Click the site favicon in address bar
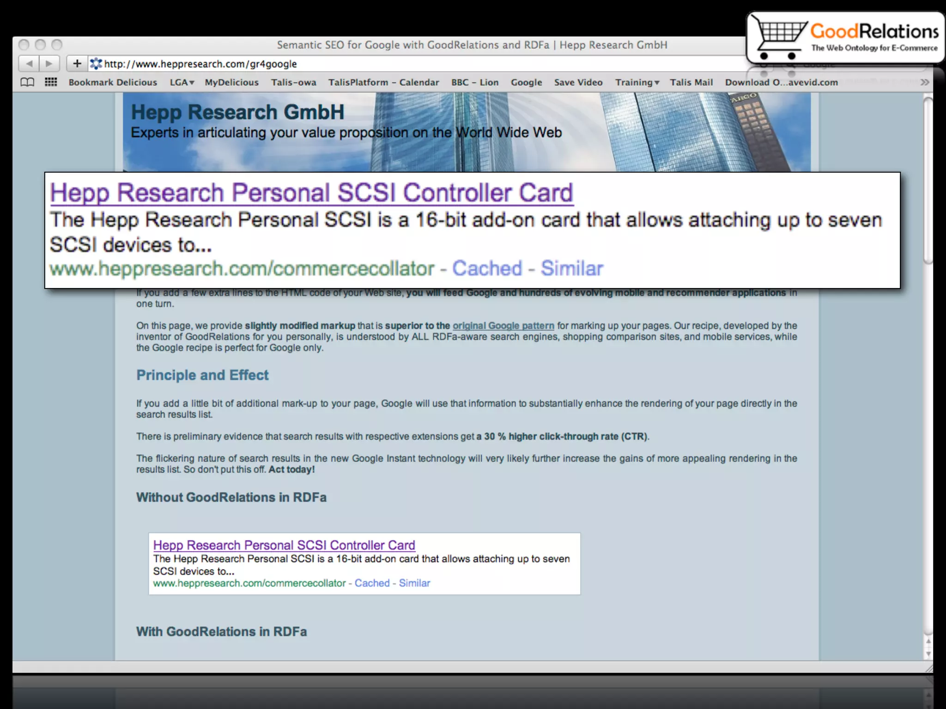This screenshot has height=709, width=946. click(x=96, y=64)
